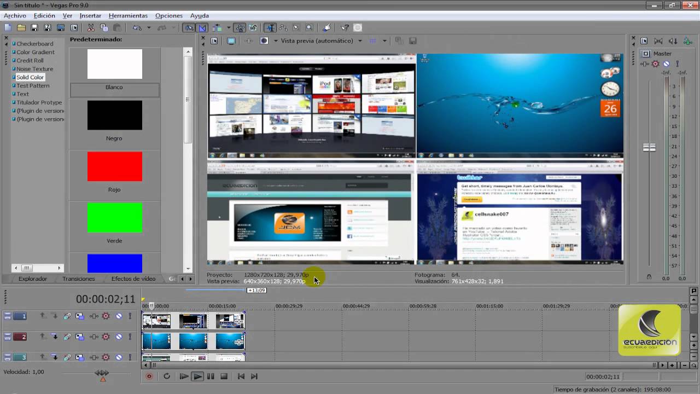This screenshot has width=700, height=394.
Task: Click Dim output speaker icon in mixer
Action: point(673,41)
